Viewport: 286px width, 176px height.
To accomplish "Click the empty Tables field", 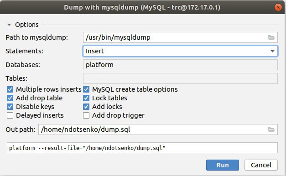I will [180, 78].
